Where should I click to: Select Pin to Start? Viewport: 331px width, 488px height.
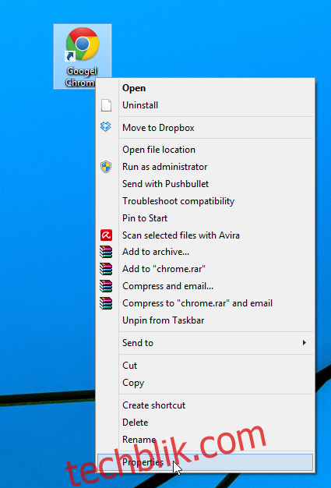(x=205, y=218)
